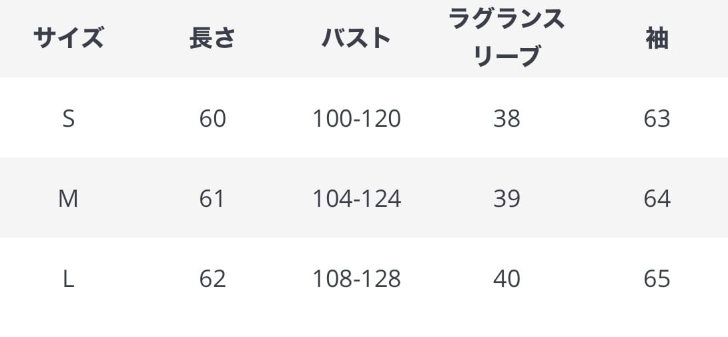728x337 pixels.
Task: Select bust range 108-128
Action: (x=356, y=278)
